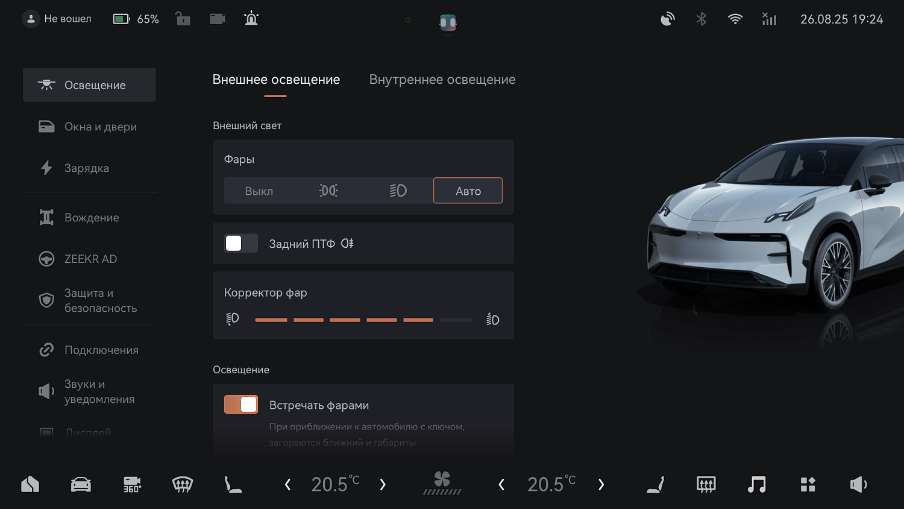
Task: Tap the driver temperature 20.5°C value
Action: 335,484
